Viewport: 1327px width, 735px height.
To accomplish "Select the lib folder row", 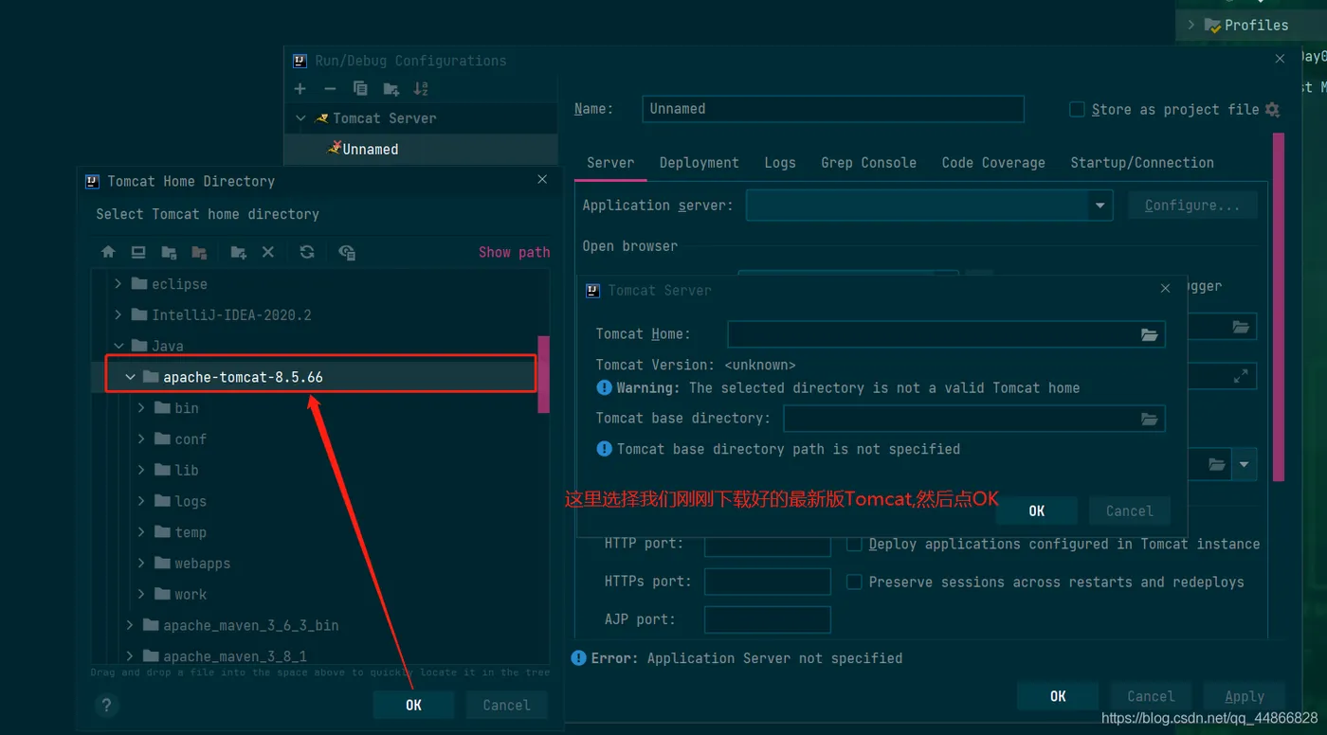I will click(x=319, y=470).
